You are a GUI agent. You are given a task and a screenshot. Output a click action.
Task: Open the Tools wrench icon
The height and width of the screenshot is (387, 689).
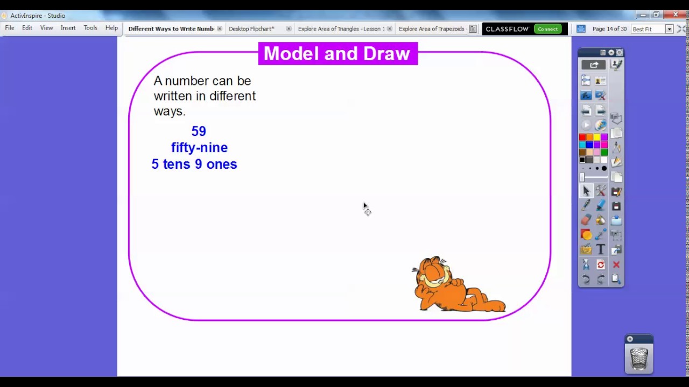(x=601, y=191)
